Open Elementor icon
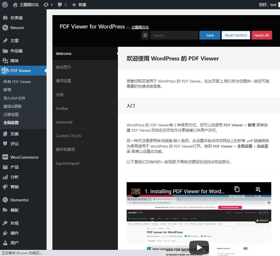 click(x=5, y=200)
